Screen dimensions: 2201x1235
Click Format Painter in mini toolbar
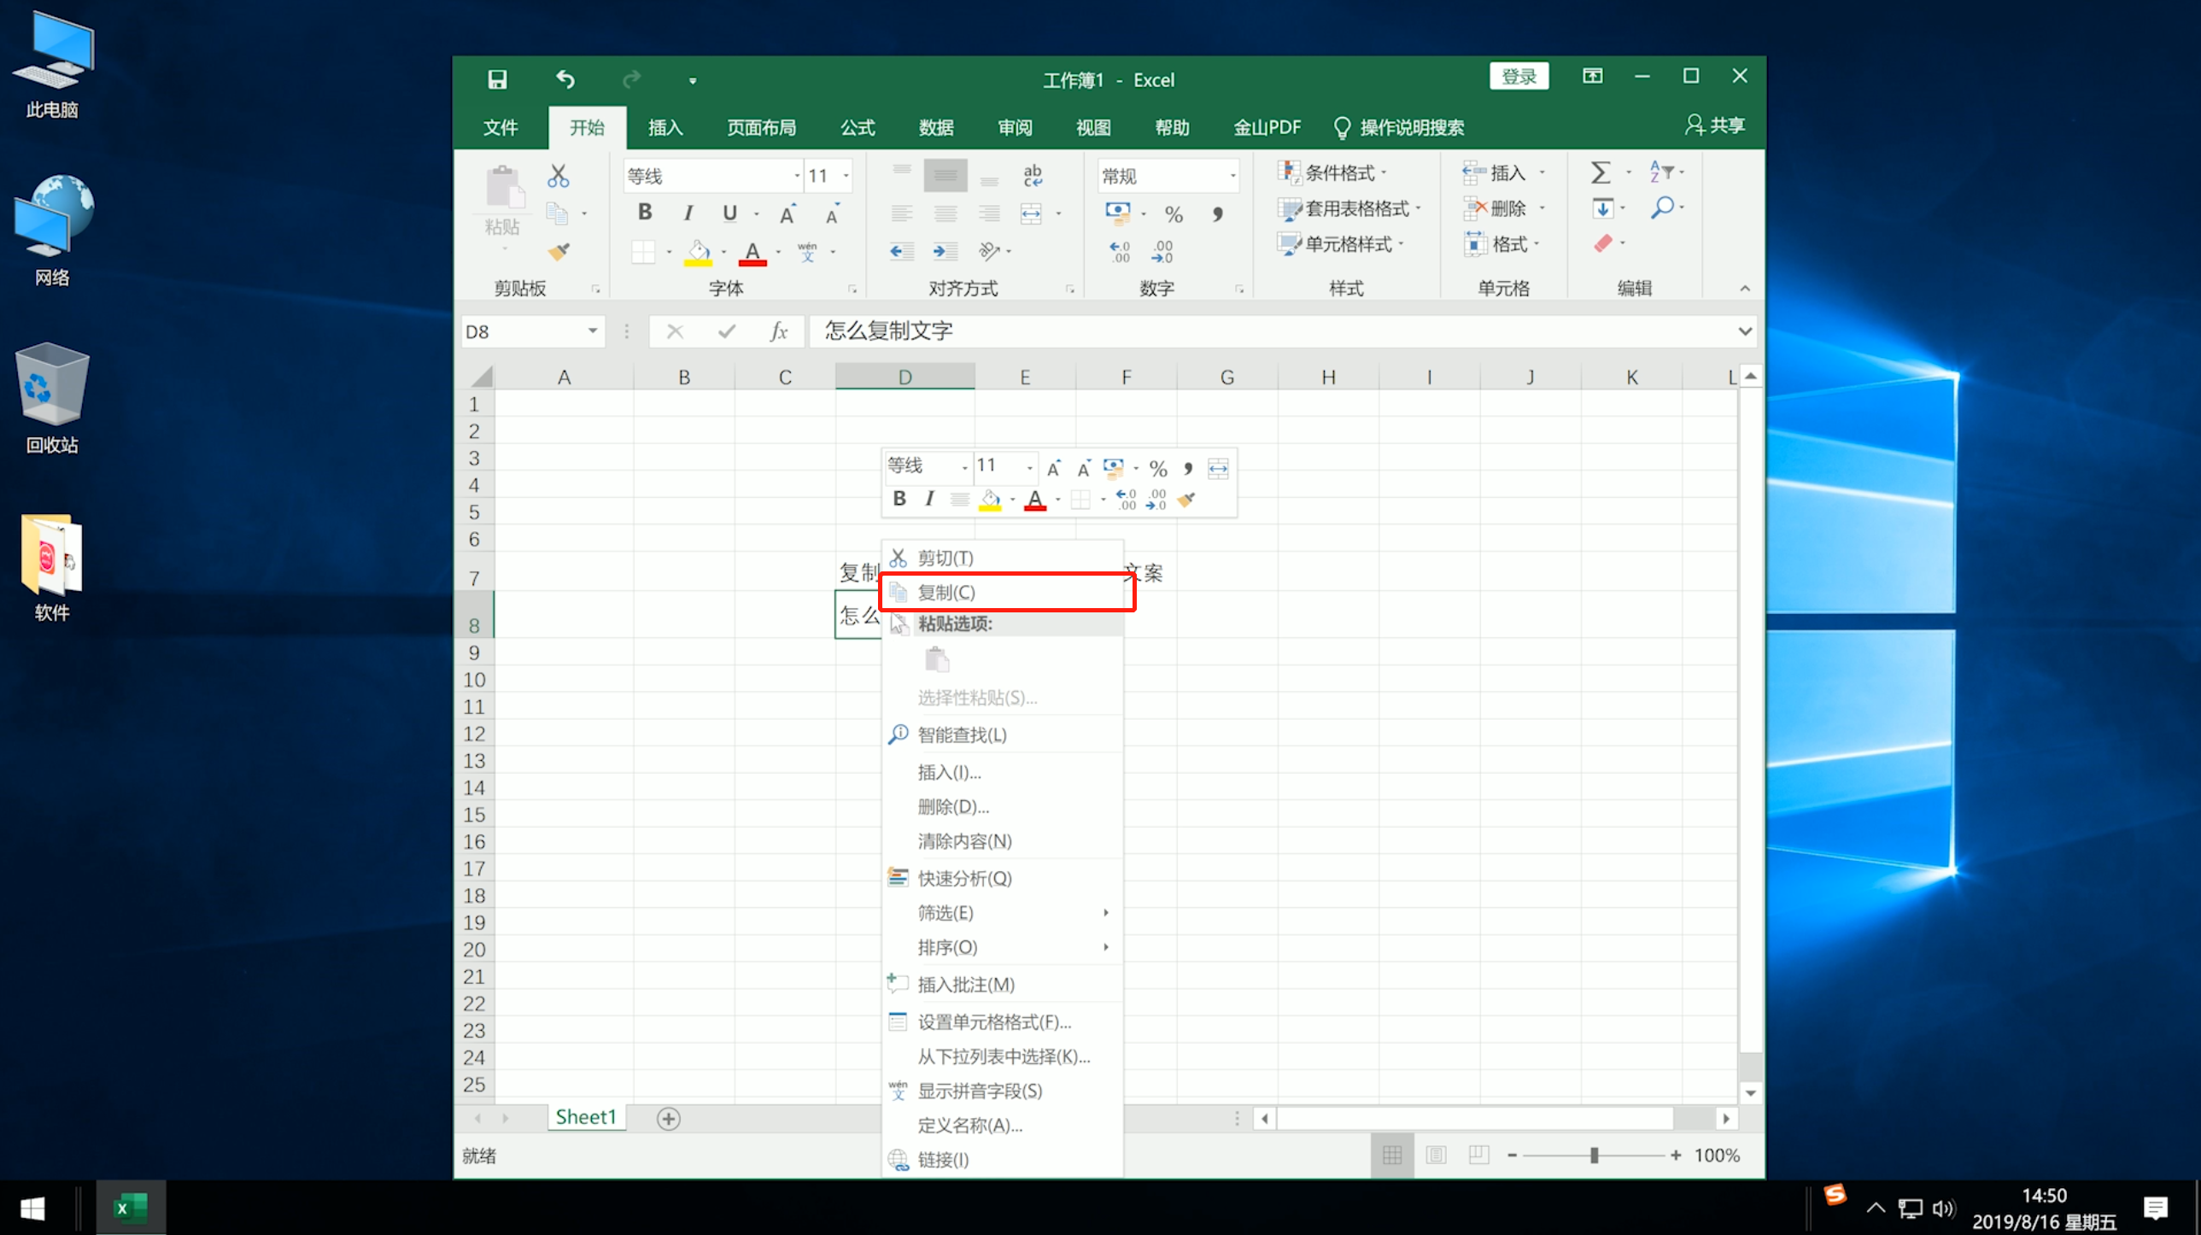(1186, 499)
